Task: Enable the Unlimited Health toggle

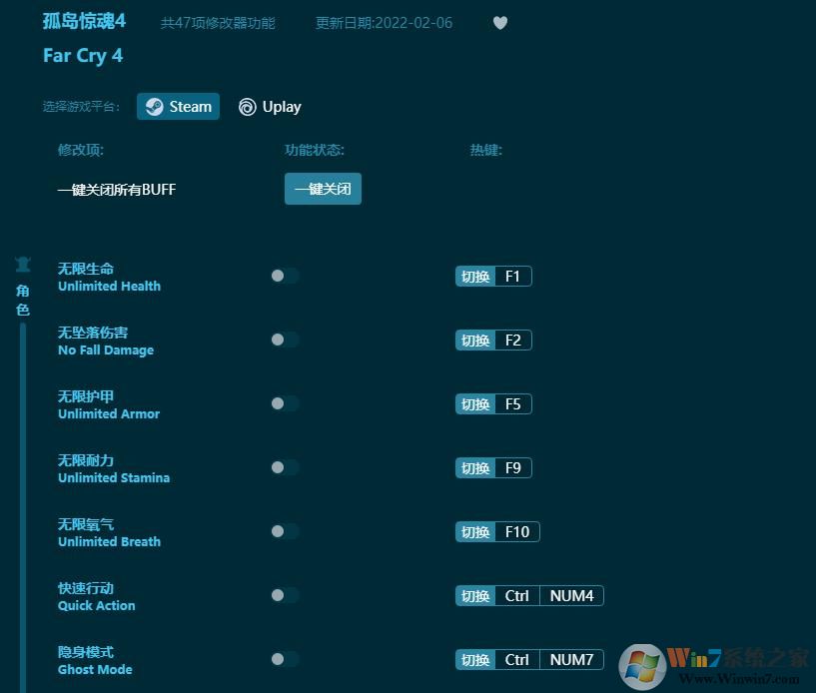Action: coord(284,276)
